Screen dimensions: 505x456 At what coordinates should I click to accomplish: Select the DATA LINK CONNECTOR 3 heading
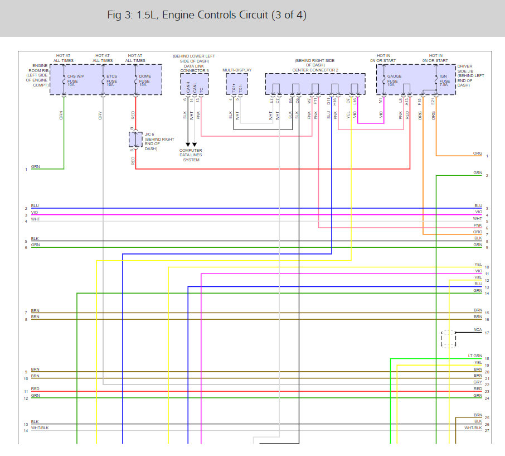click(194, 68)
